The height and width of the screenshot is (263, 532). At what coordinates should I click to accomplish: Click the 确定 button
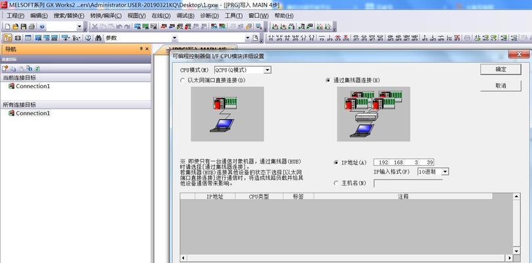(501, 69)
